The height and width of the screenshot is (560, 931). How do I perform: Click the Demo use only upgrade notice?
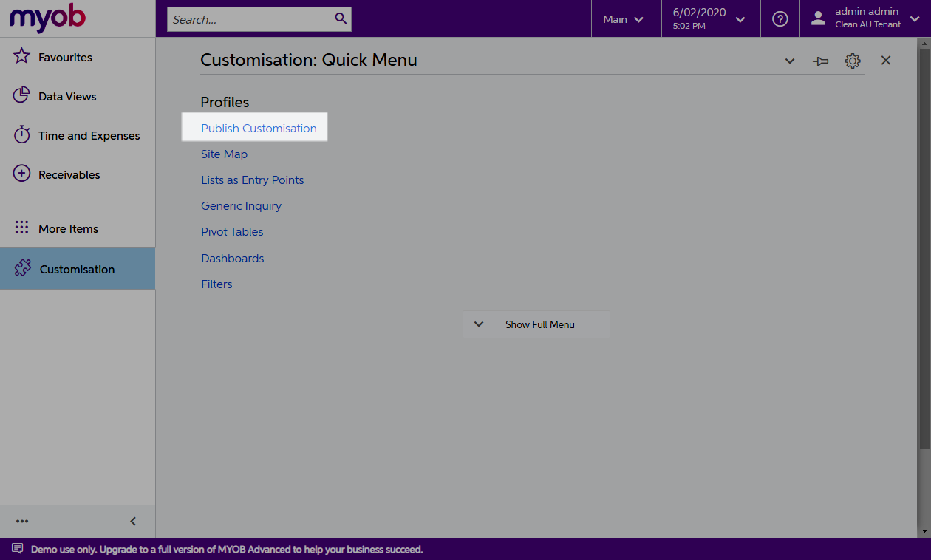227,550
